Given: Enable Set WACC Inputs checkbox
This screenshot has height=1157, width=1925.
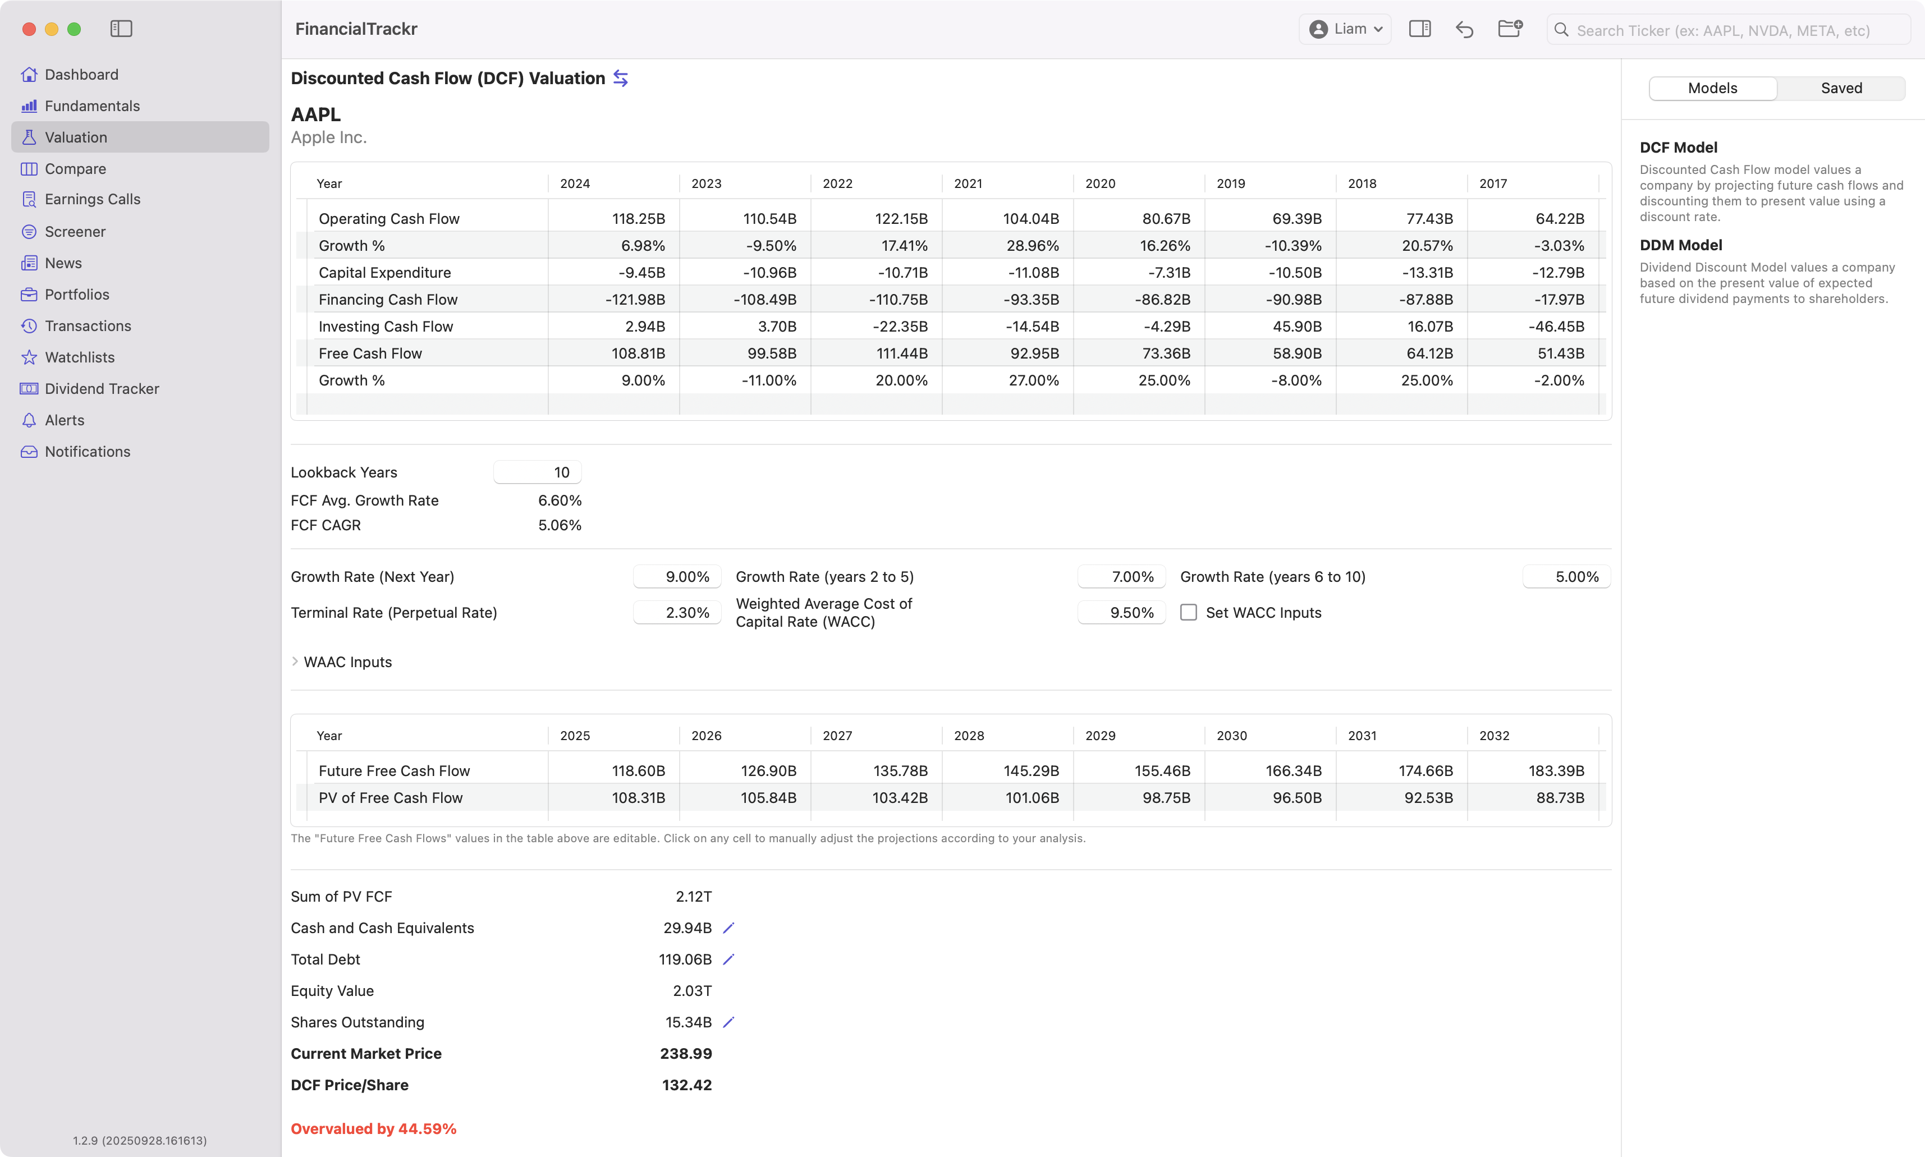Looking at the screenshot, I should [x=1188, y=613].
